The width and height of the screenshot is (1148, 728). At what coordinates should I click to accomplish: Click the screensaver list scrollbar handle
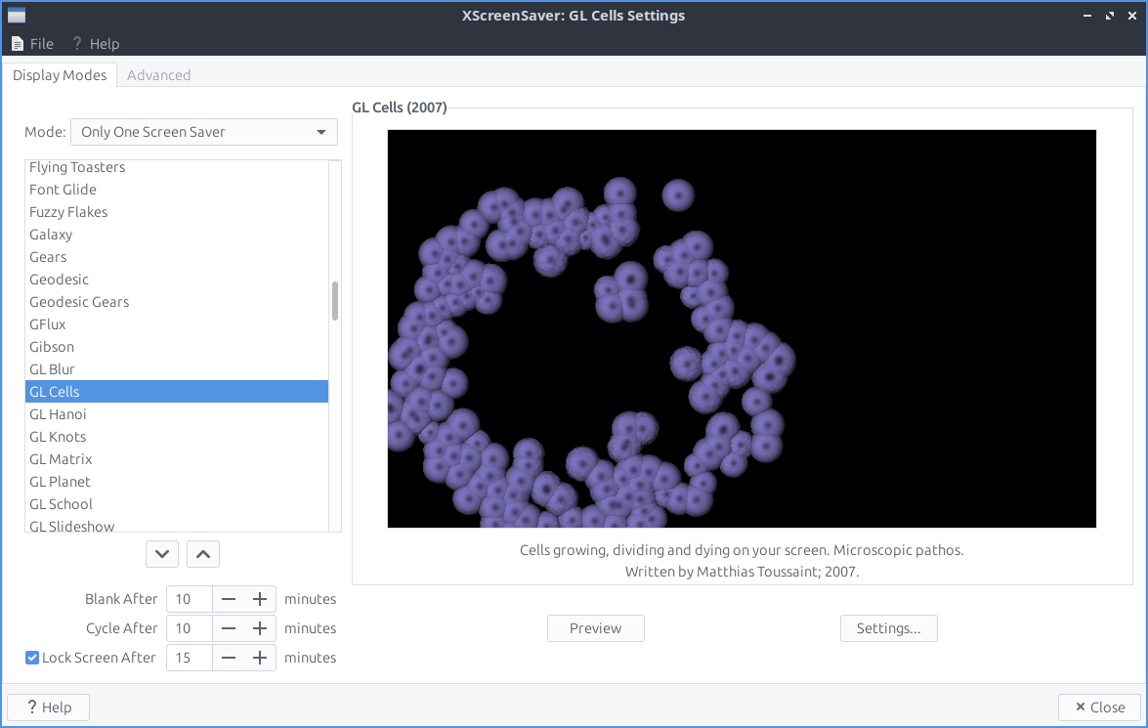pyautogui.click(x=335, y=301)
